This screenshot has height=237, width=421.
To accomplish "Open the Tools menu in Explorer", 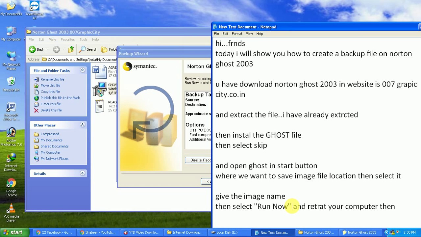I will pos(83,39).
